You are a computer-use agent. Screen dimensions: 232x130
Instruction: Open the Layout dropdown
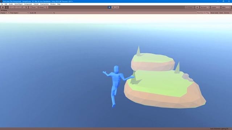pos(226,7)
